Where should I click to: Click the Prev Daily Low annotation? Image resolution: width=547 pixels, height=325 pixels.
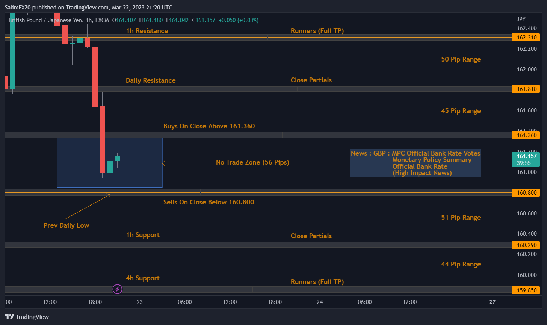point(66,225)
